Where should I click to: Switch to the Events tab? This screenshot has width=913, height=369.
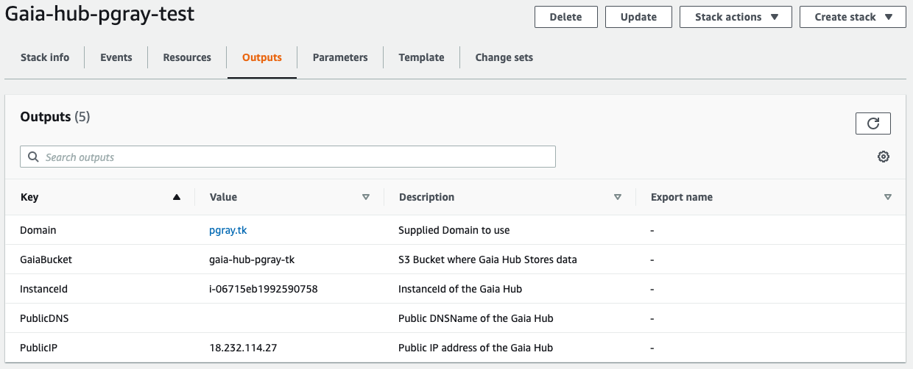(x=116, y=57)
